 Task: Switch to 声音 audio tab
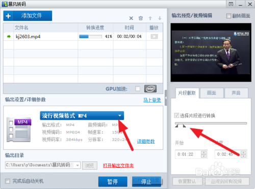(x=236, y=93)
